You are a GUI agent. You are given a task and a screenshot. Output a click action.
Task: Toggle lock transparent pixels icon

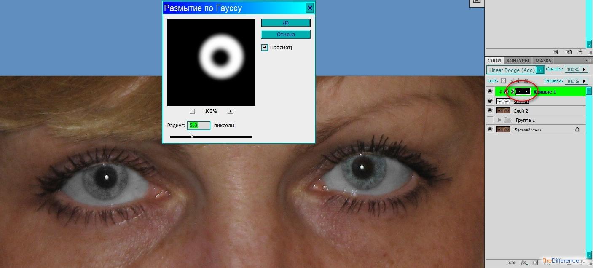coord(503,80)
